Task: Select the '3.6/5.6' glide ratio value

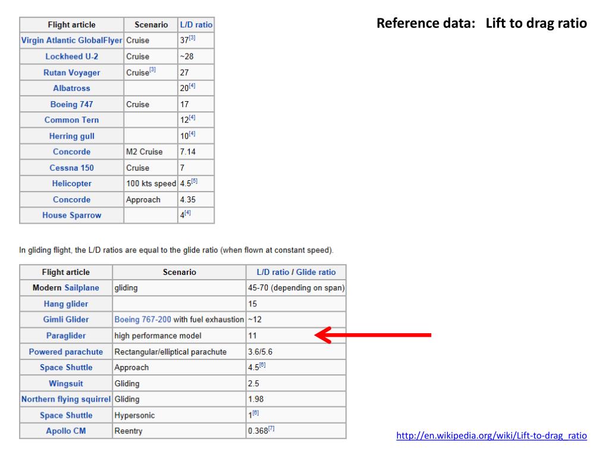Action: (x=260, y=352)
